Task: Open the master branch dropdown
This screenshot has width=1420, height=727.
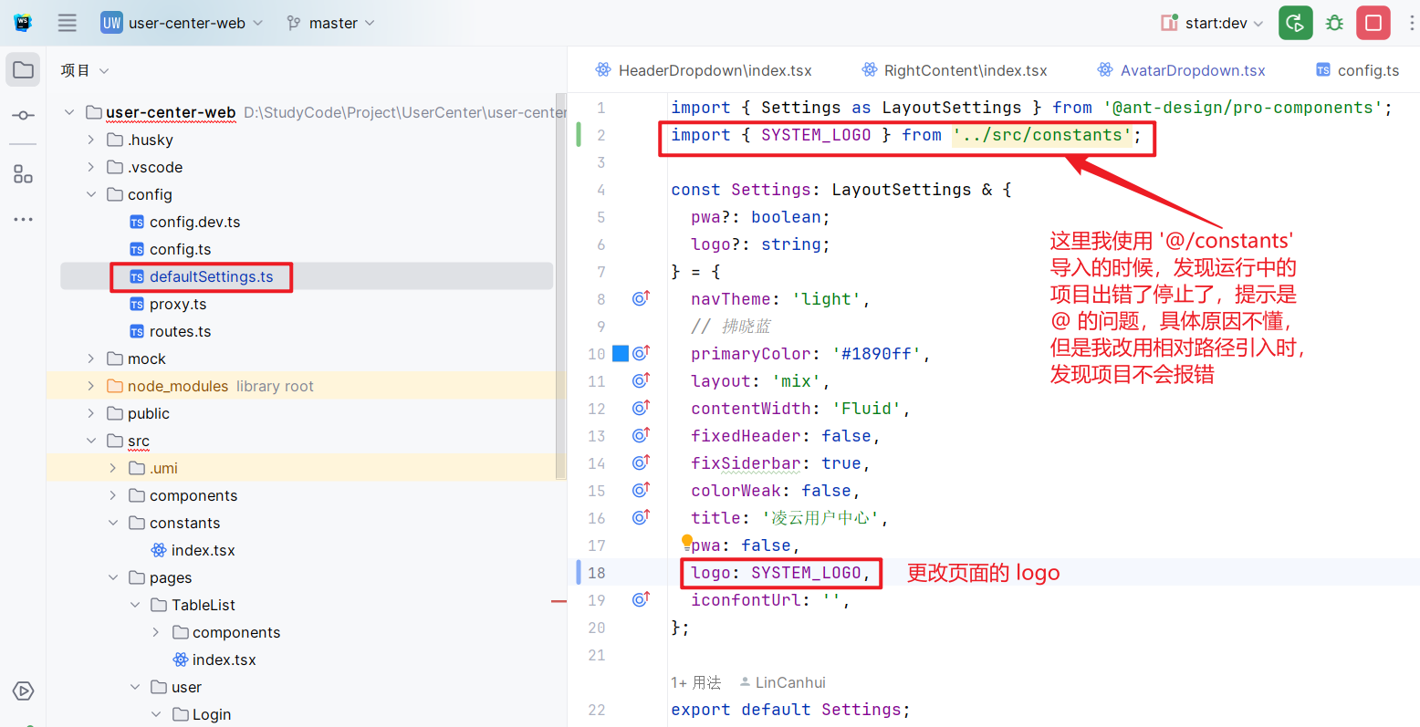Action: coord(330,23)
